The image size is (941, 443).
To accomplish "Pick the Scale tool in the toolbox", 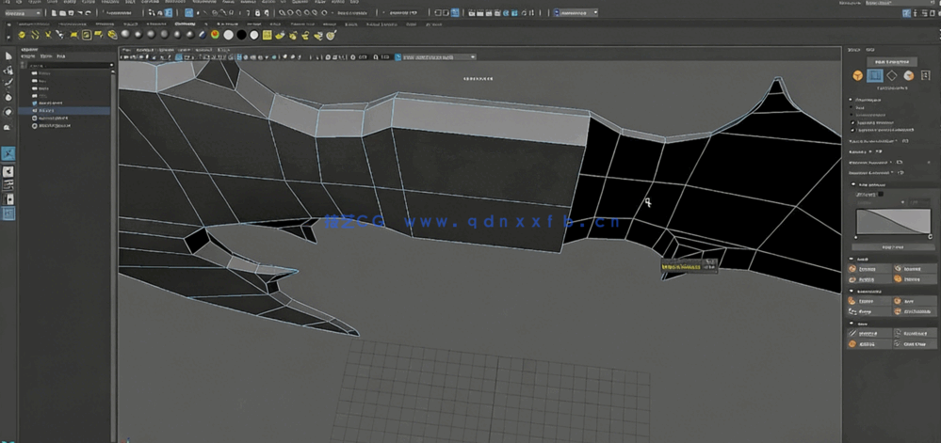I will (8, 126).
